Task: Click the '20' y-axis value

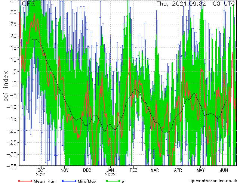Action: (x=13, y=36)
